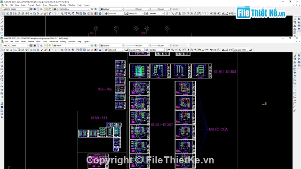Click the Radius dimension icon in front window

click(x=184, y=50)
